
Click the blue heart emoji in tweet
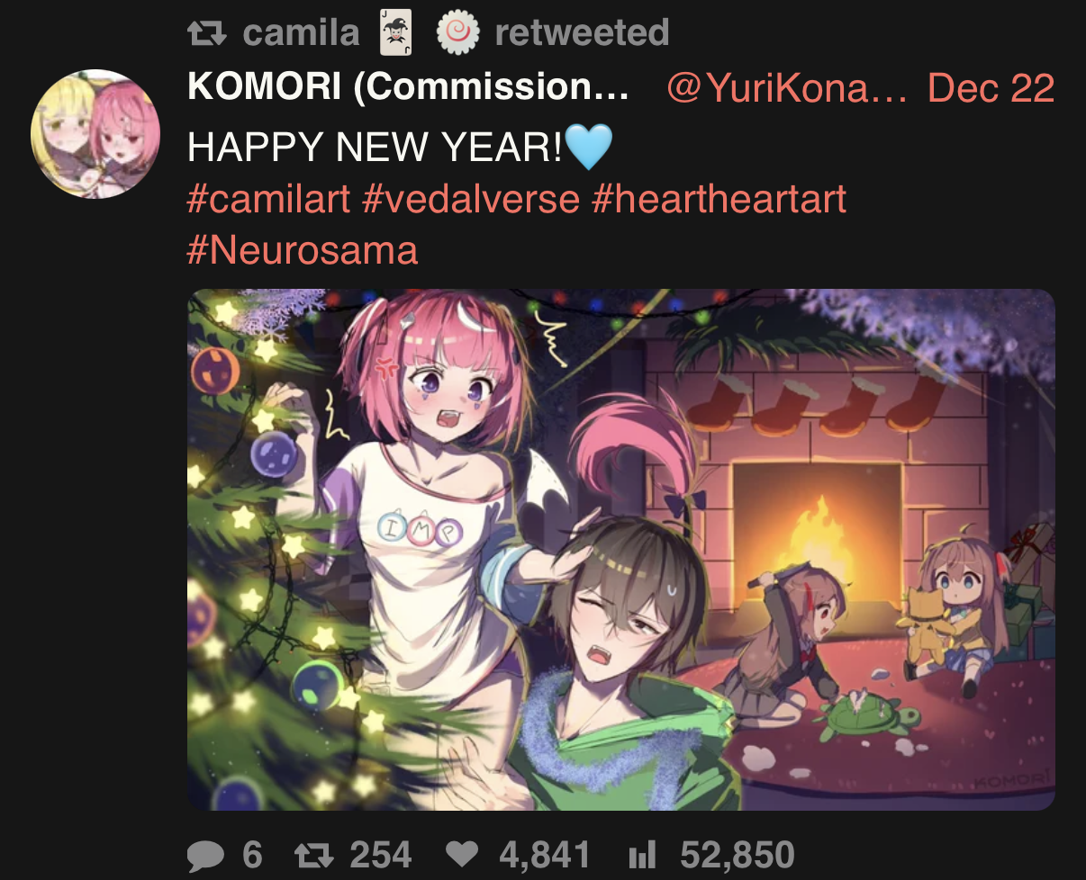click(590, 146)
